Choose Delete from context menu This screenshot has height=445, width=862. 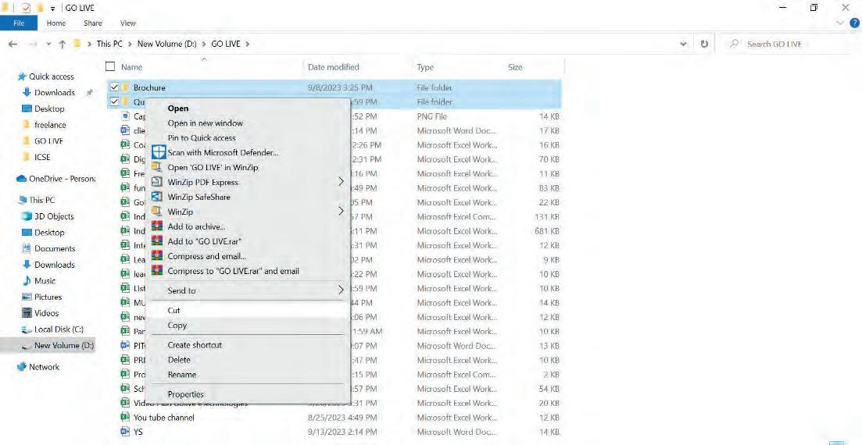[x=179, y=360]
